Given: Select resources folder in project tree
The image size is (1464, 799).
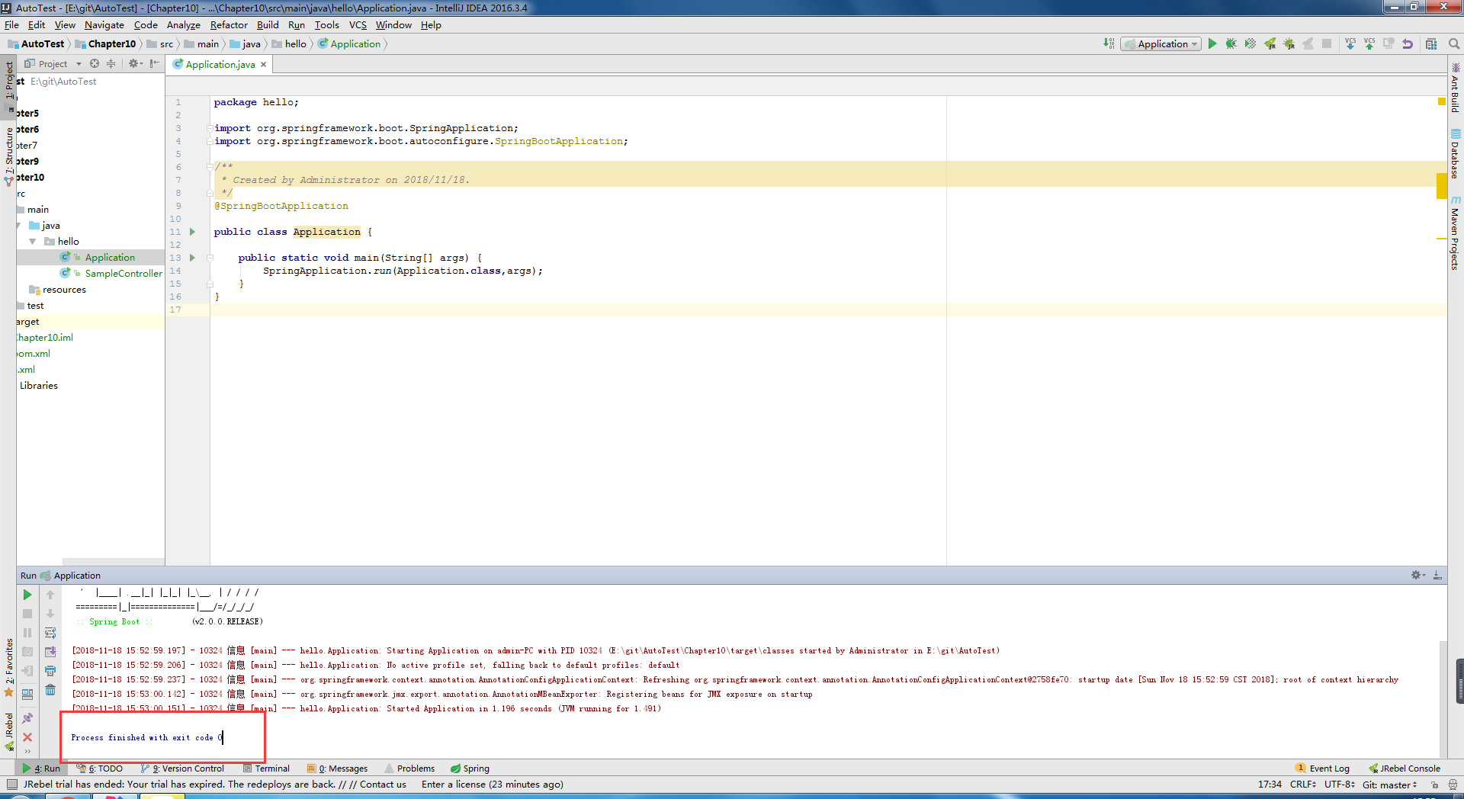Looking at the screenshot, I should click(64, 290).
